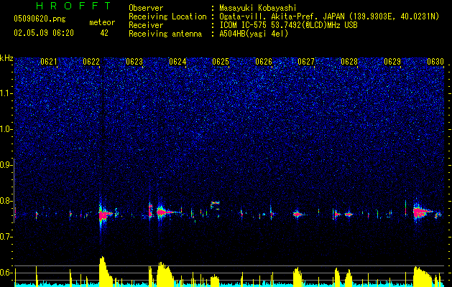This screenshot has height=287, width=452.
Task: Click the kHz axis unit label
Action: point(6,58)
